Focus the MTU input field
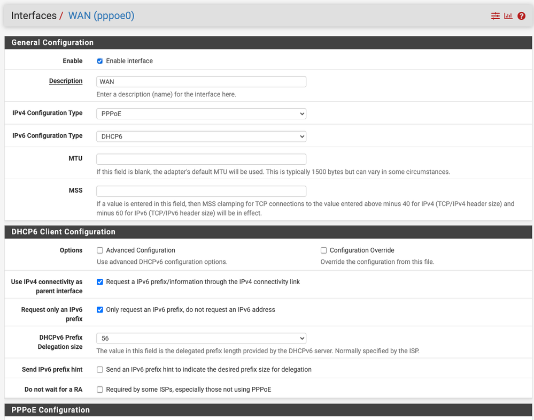This screenshot has height=420, width=534. (x=201, y=159)
